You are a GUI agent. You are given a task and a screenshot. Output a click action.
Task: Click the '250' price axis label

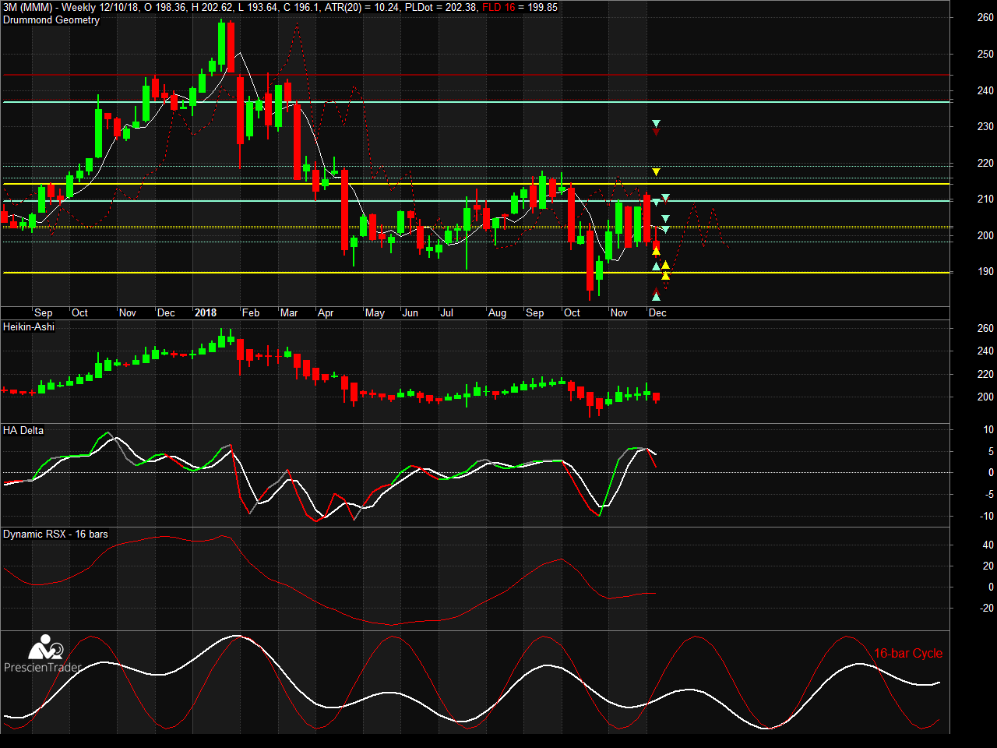pos(985,54)
